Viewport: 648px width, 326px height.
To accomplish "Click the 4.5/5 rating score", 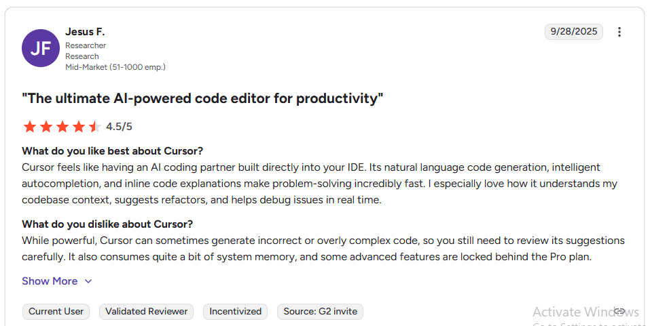I will (x=119, y=127).
